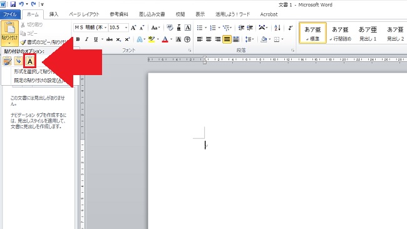The width and height of the screenshot is (407, 229).
Task: Apply superscript formatting
Action: coord(127,39)
